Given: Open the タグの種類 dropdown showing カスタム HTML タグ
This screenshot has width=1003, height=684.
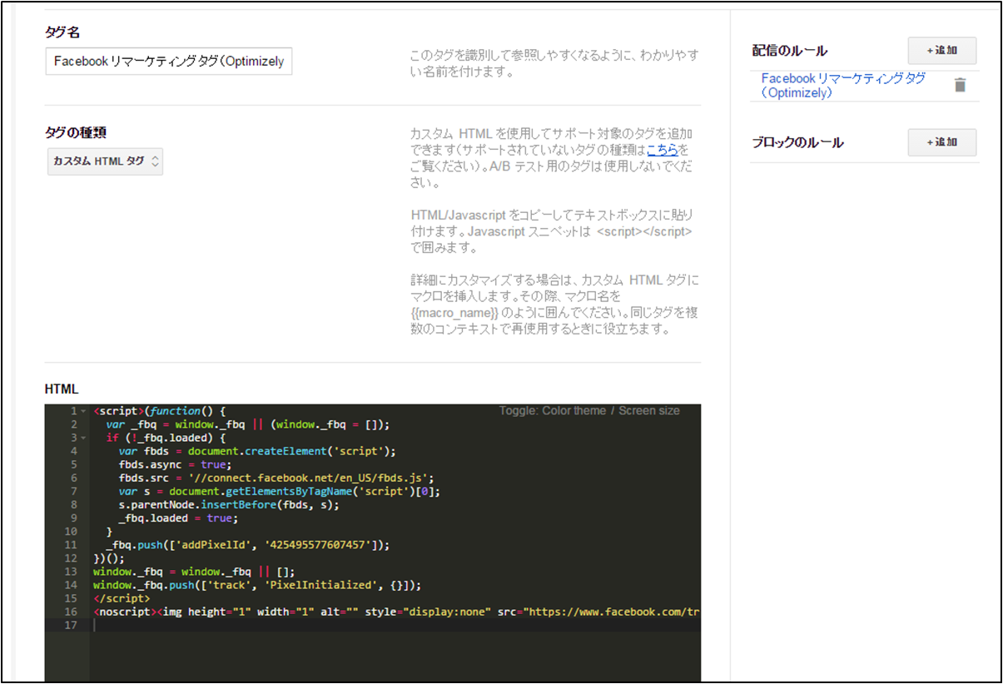Looking at the screenshot, I should [105, 161].
